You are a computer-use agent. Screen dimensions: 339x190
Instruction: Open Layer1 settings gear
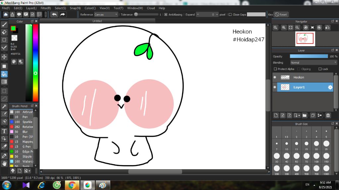click(330, 87)
